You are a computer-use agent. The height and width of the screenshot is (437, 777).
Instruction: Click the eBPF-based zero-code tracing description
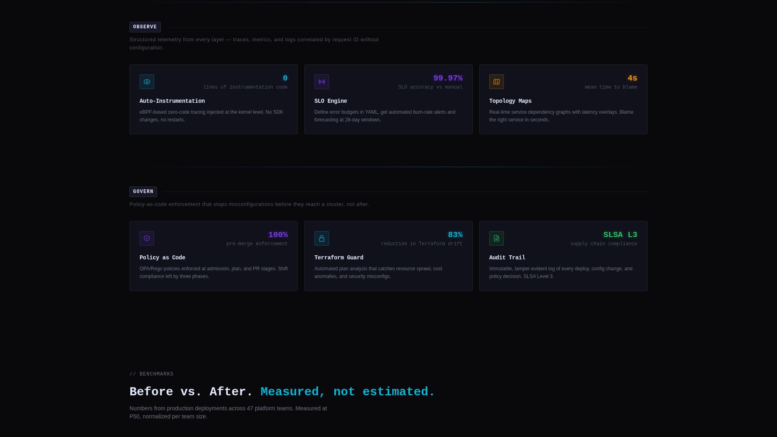click(213, 116)
